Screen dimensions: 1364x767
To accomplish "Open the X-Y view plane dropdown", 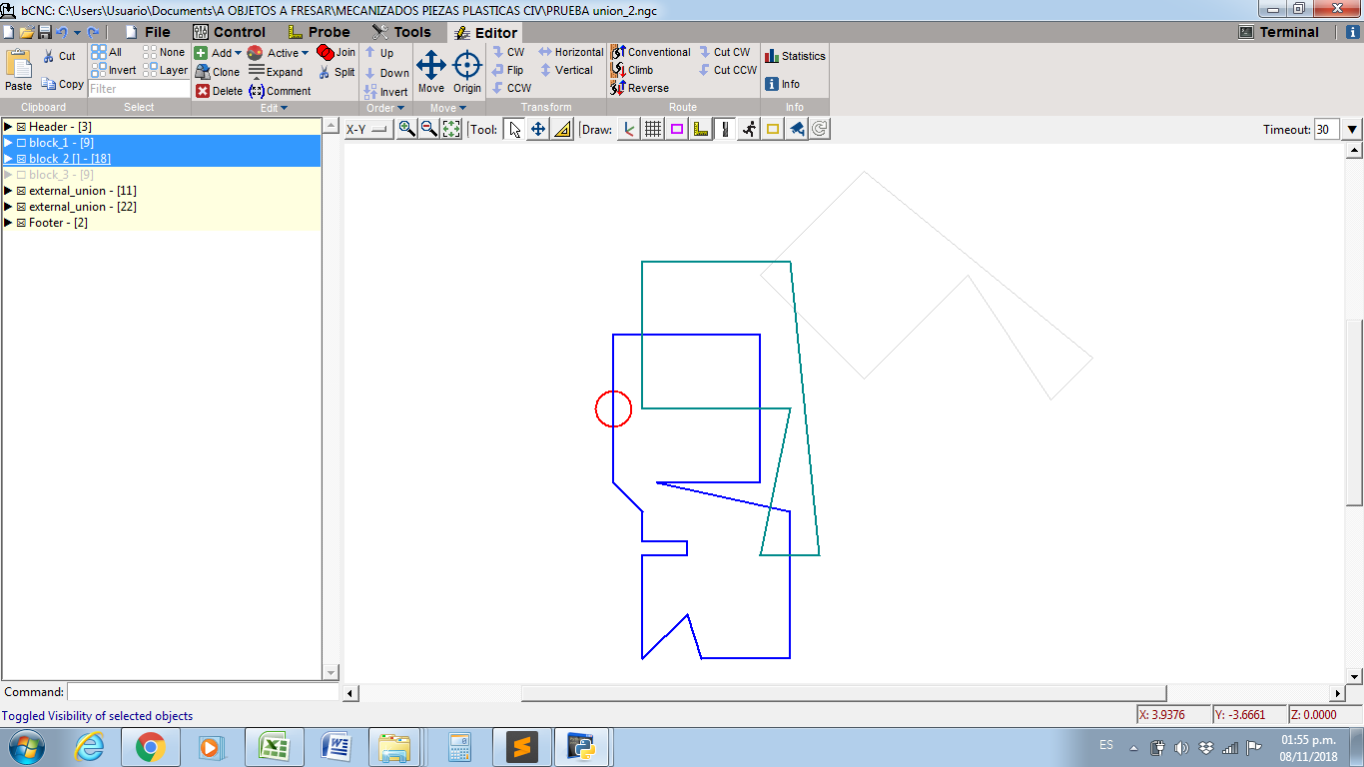I will coord(367,130).
